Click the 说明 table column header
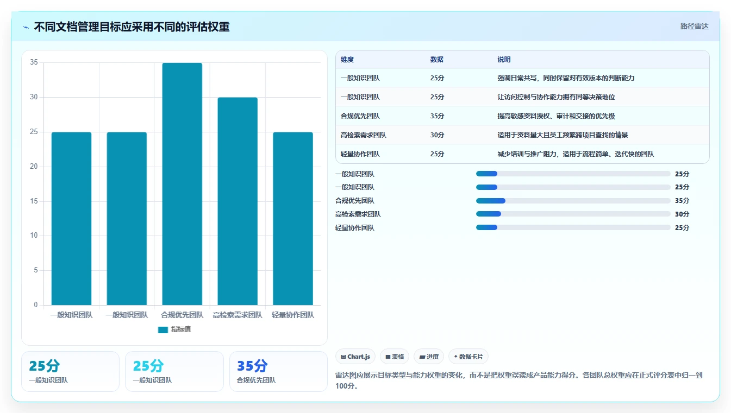731x413 pixels. pyautogui.click(x=504, y=60)
